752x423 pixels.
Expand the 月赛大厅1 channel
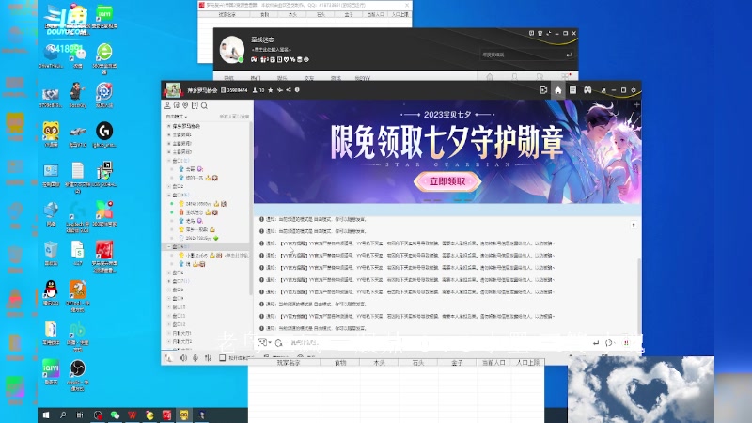coord(169,333)
